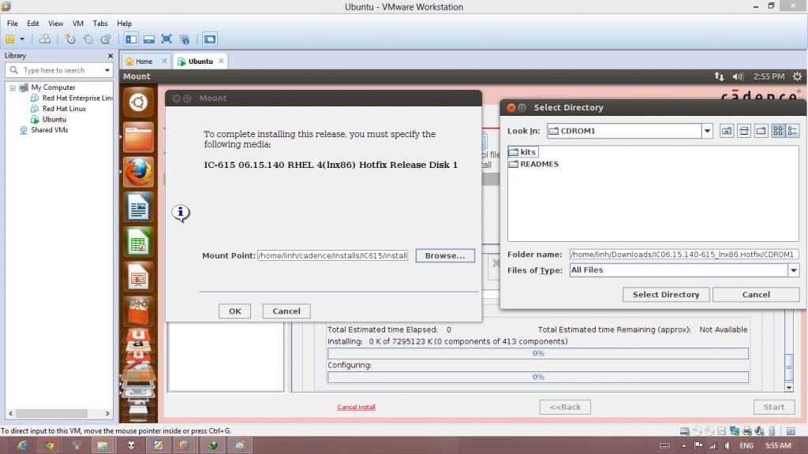Click the Mount Point path field
The width and height of the screenshot is (808, 454).
332,255
